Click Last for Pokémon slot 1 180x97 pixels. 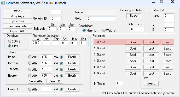coord(151,42)
